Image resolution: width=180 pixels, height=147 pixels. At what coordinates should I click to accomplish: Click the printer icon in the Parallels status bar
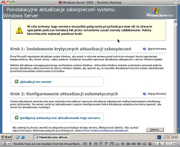pyautogui.click(x=117, y=144)
